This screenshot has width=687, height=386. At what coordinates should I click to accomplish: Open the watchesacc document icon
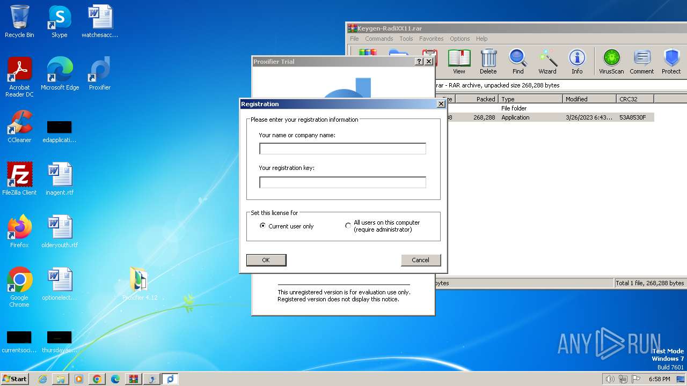point(100,21)
